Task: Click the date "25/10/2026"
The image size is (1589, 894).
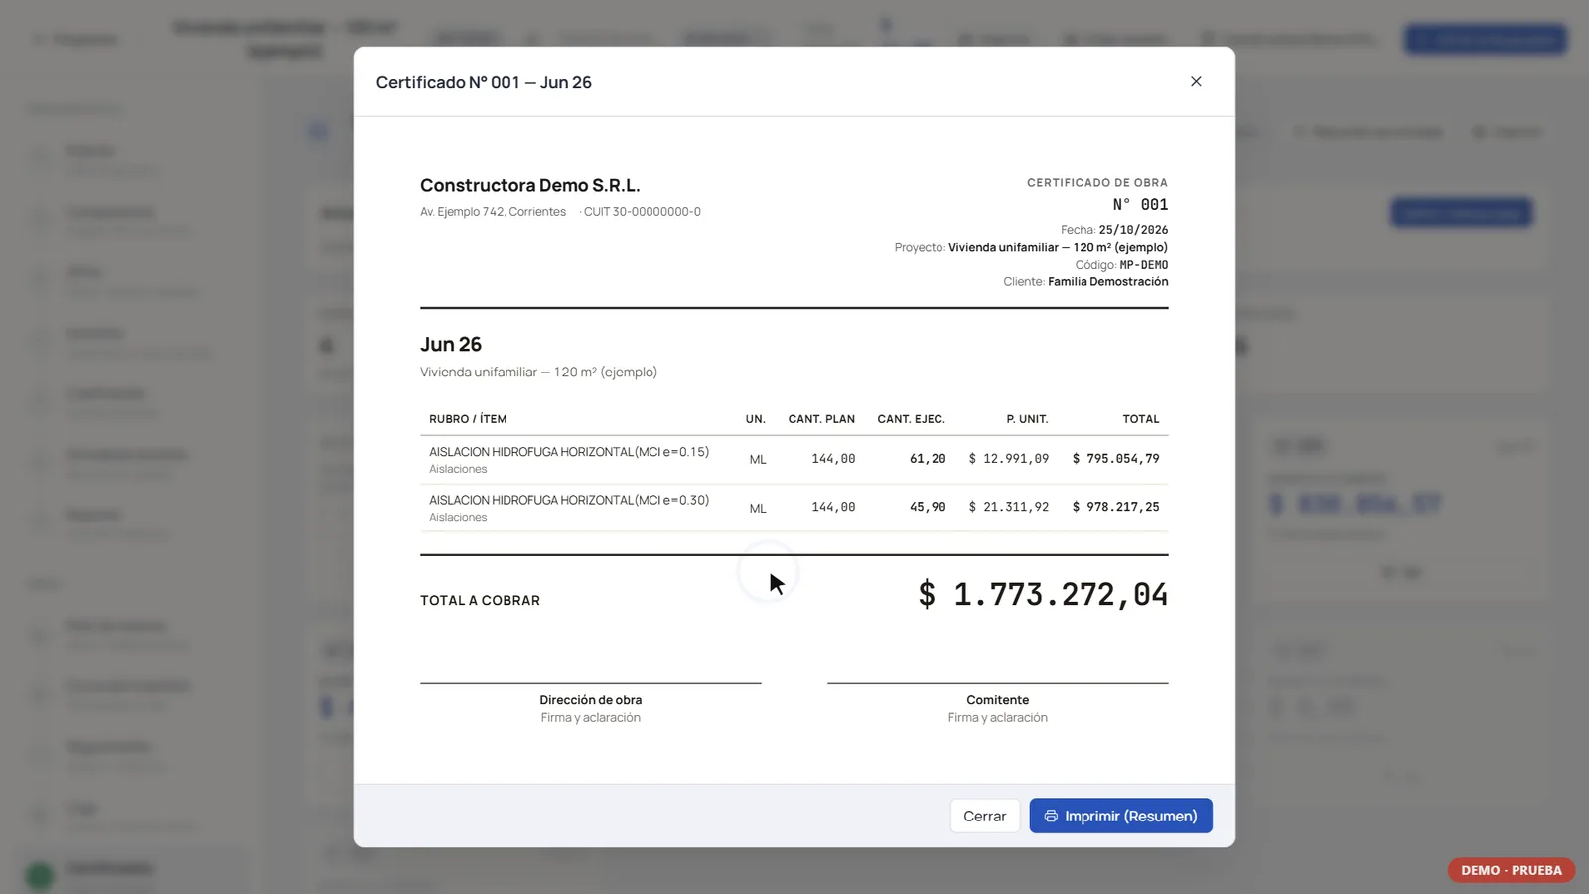Action: [1133, 230]
